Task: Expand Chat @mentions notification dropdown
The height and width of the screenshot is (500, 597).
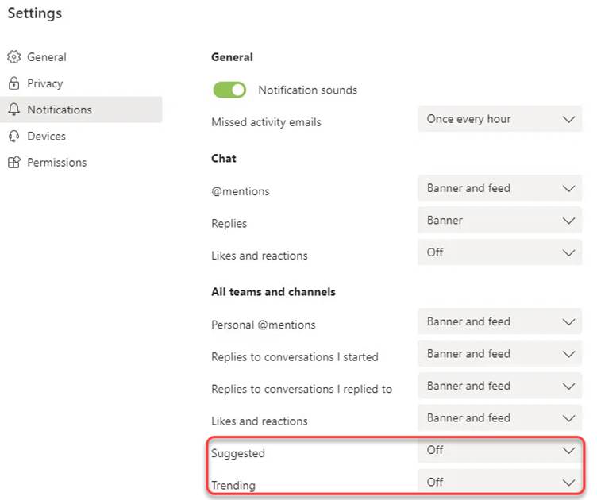Action: point(500,188)
